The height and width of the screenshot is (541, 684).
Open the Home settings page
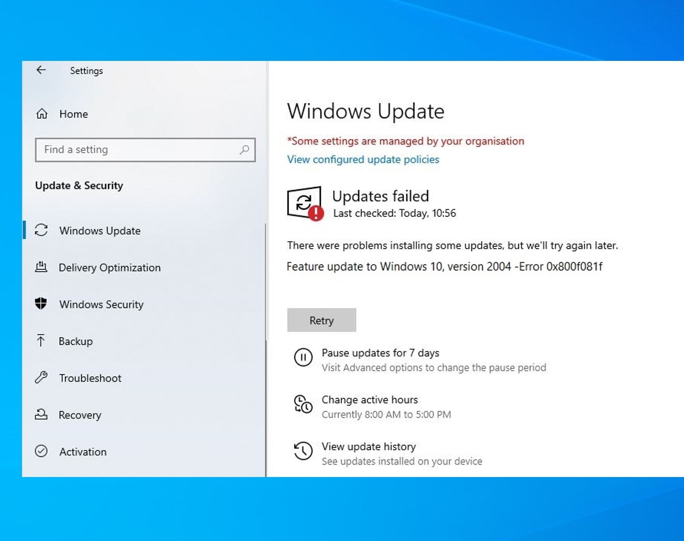click(74, 114)
